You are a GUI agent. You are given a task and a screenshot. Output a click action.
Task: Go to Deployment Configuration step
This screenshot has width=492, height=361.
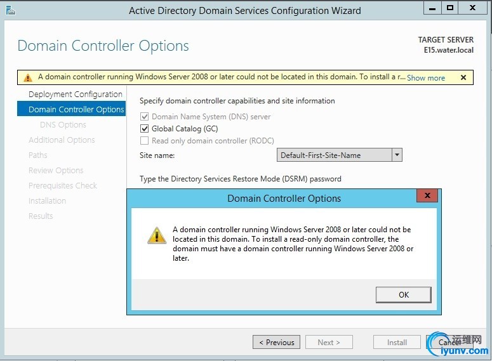click(75, 94)
